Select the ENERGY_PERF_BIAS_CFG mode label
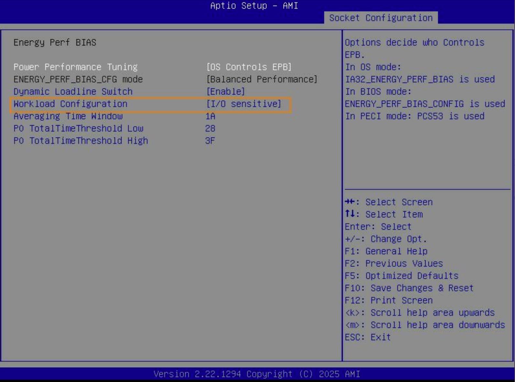Screen dimensions: 515x382 (78, 79)
